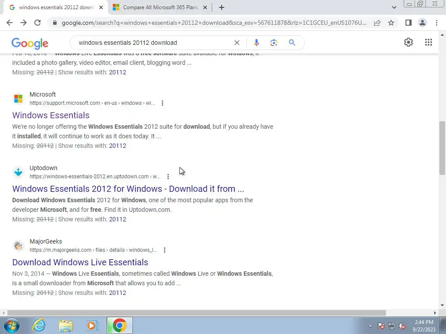Screen dimensions: 446x334
Task: Open the Windows Start menu
Action: point(11,325)
